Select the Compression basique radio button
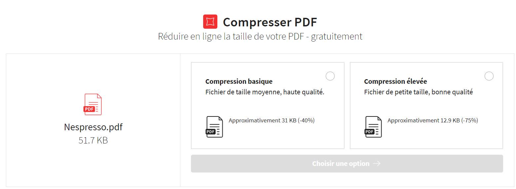 [330, 76]
